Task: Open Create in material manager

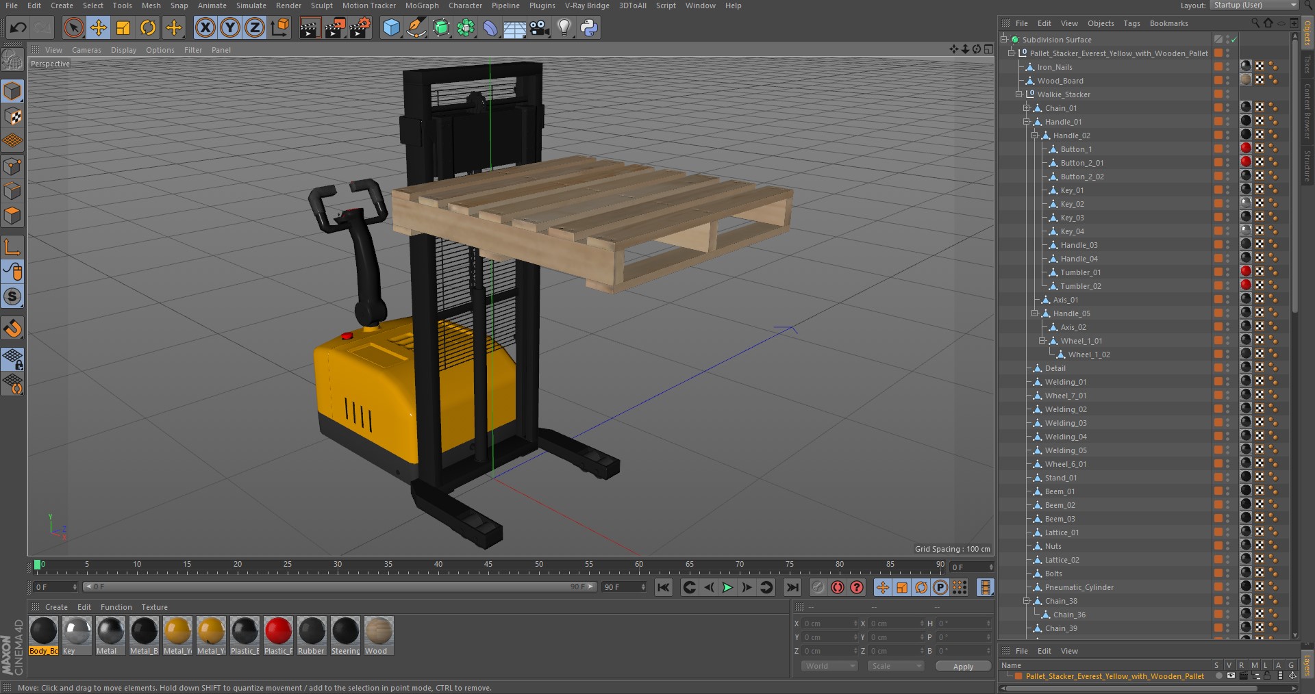Action: (x=56, y=607)
